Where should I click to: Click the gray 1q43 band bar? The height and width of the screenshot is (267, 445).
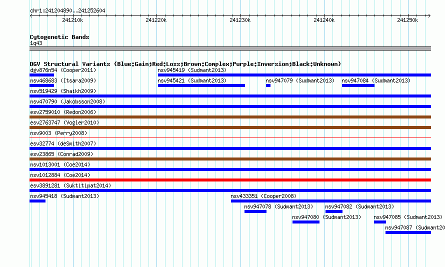[x=230, y=48]
